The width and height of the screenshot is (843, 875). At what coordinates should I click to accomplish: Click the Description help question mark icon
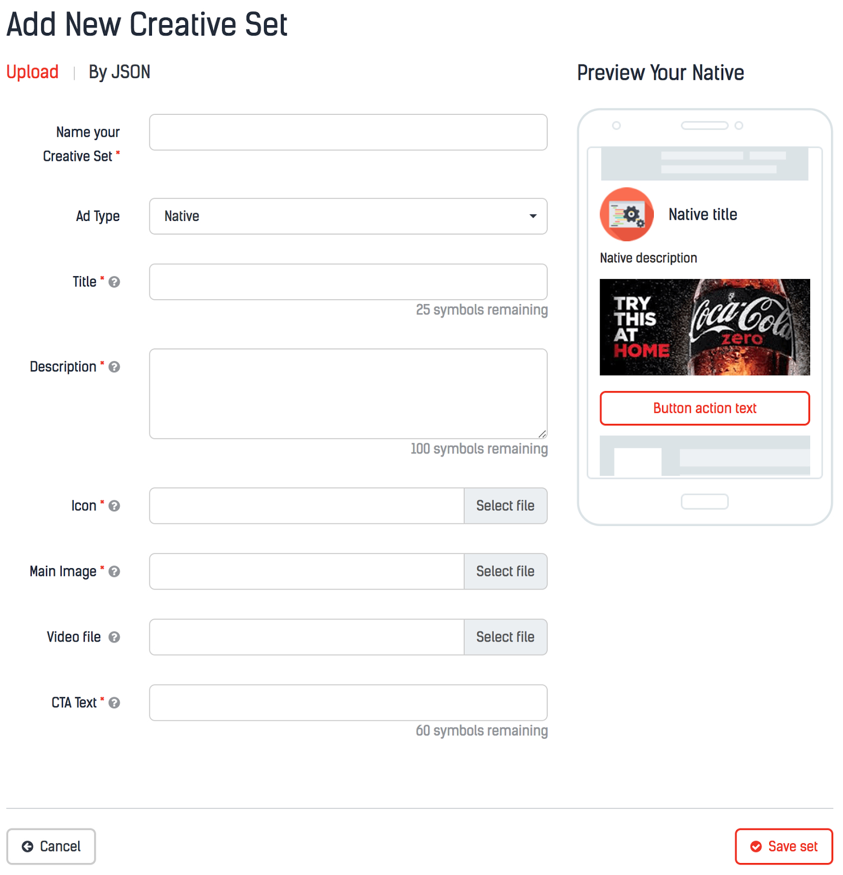[x=114, y=367]
